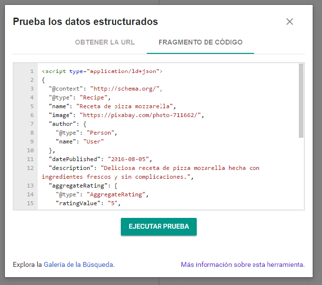This screenshot has height=285, width=322.
Task: Switch to OBTENER LA URL tab
Action: [x=105, y=42]
